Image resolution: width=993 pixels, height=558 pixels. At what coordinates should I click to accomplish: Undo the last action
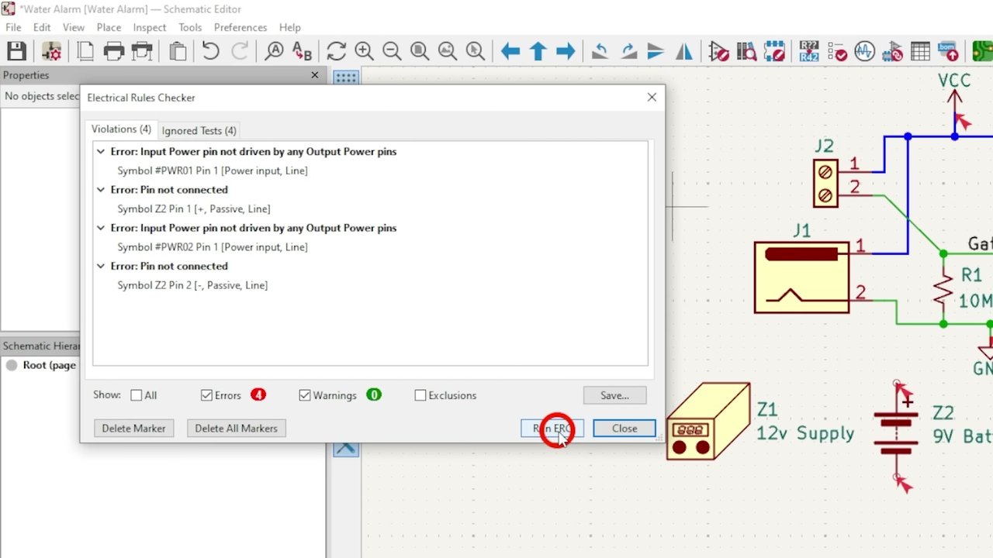tap(210, 51)
